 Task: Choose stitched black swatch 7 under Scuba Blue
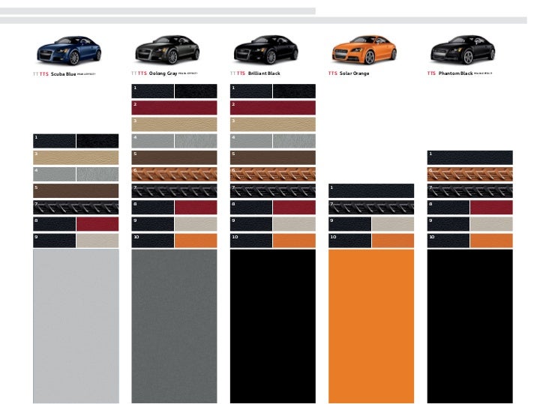(x=76, y=208)
